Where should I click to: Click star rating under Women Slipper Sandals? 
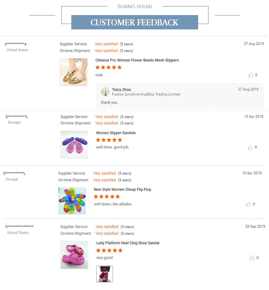[109, 140]
